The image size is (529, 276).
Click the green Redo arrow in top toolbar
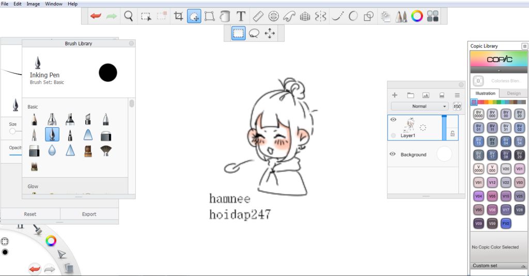click(112, 16)
